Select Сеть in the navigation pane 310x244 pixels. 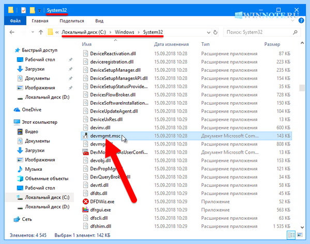click(27, 219)
